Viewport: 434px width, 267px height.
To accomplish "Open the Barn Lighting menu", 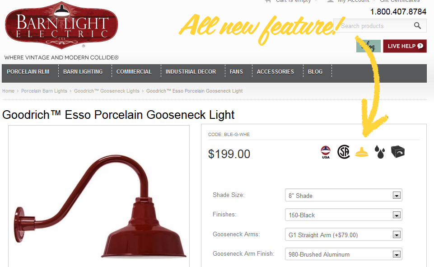I will pos(83,72).
